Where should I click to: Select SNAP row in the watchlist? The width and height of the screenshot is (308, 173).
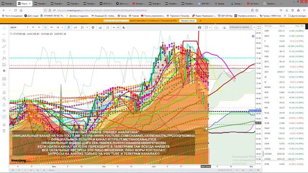pos(284,128)
